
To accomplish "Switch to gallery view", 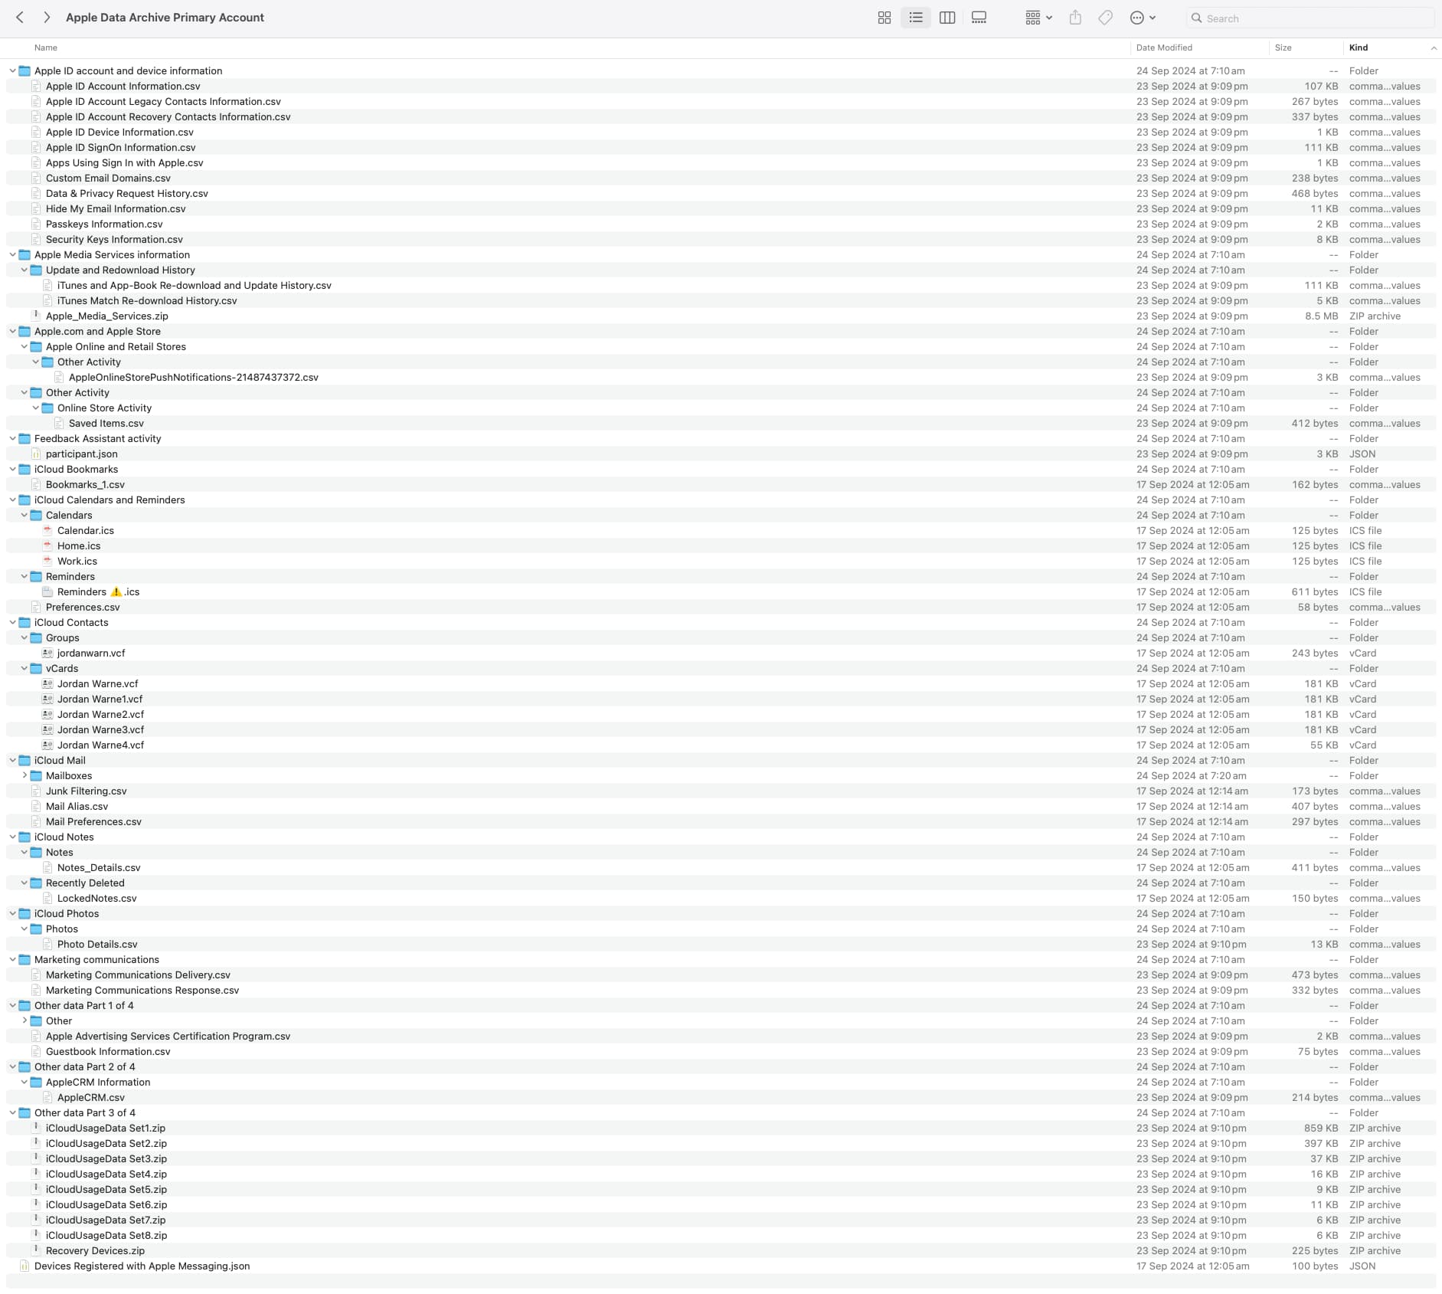I will pyautogui.click(x=979, y=18).
